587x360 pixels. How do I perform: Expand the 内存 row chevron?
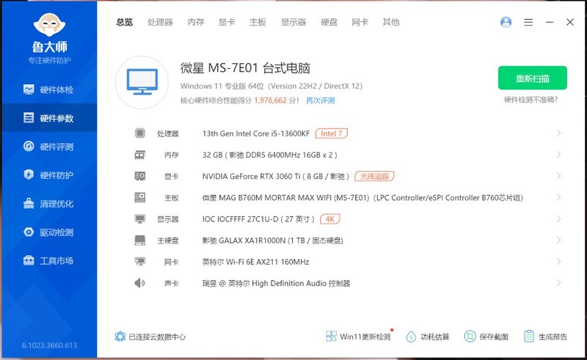coord(558,154)
